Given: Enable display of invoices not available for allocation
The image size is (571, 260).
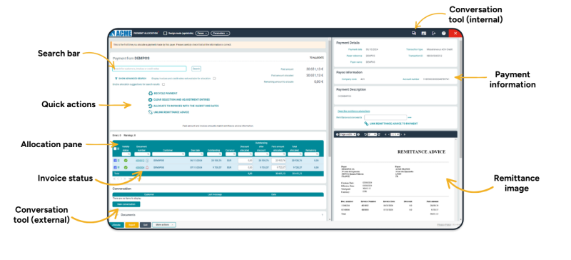Looking at the screenshot, I should click(214, 79).
